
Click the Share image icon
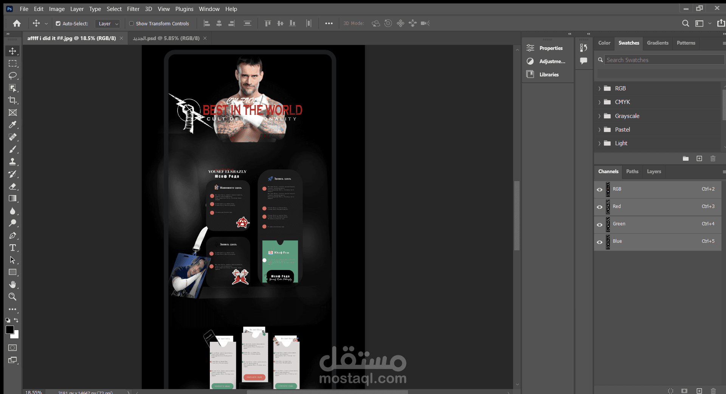(721, 23)
